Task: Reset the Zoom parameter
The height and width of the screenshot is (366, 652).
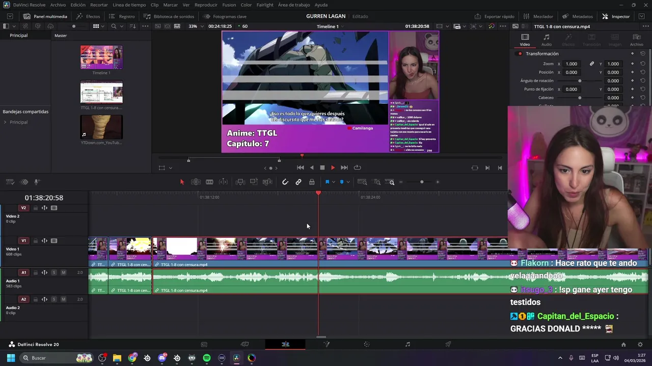Action: (643, 64)
